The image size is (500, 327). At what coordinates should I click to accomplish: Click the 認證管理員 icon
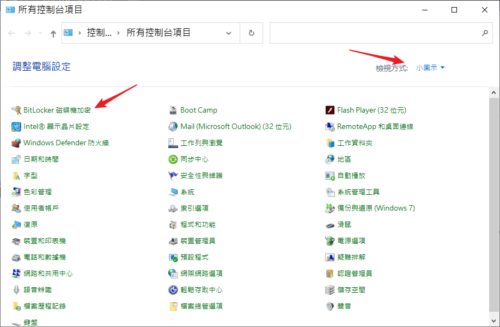(x=330, y=274)
